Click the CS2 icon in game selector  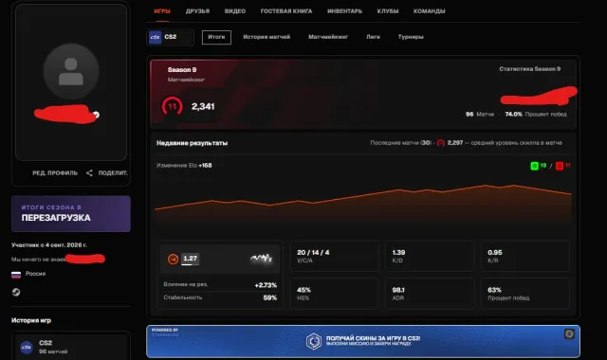pyautogui.click(x=156, y=37)
